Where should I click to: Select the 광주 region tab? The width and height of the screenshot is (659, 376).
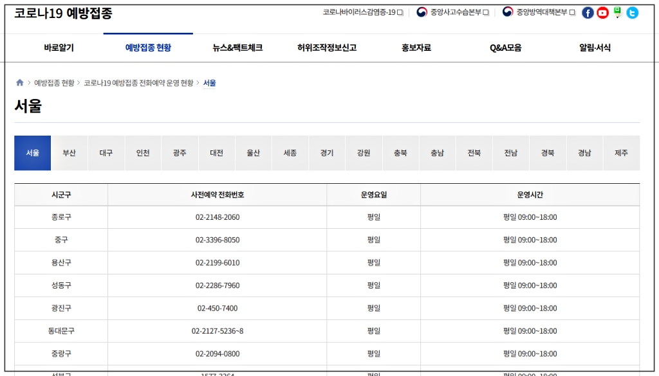[180, 153]
